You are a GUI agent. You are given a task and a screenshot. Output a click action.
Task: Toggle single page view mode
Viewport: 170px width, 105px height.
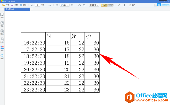(104, 5)
